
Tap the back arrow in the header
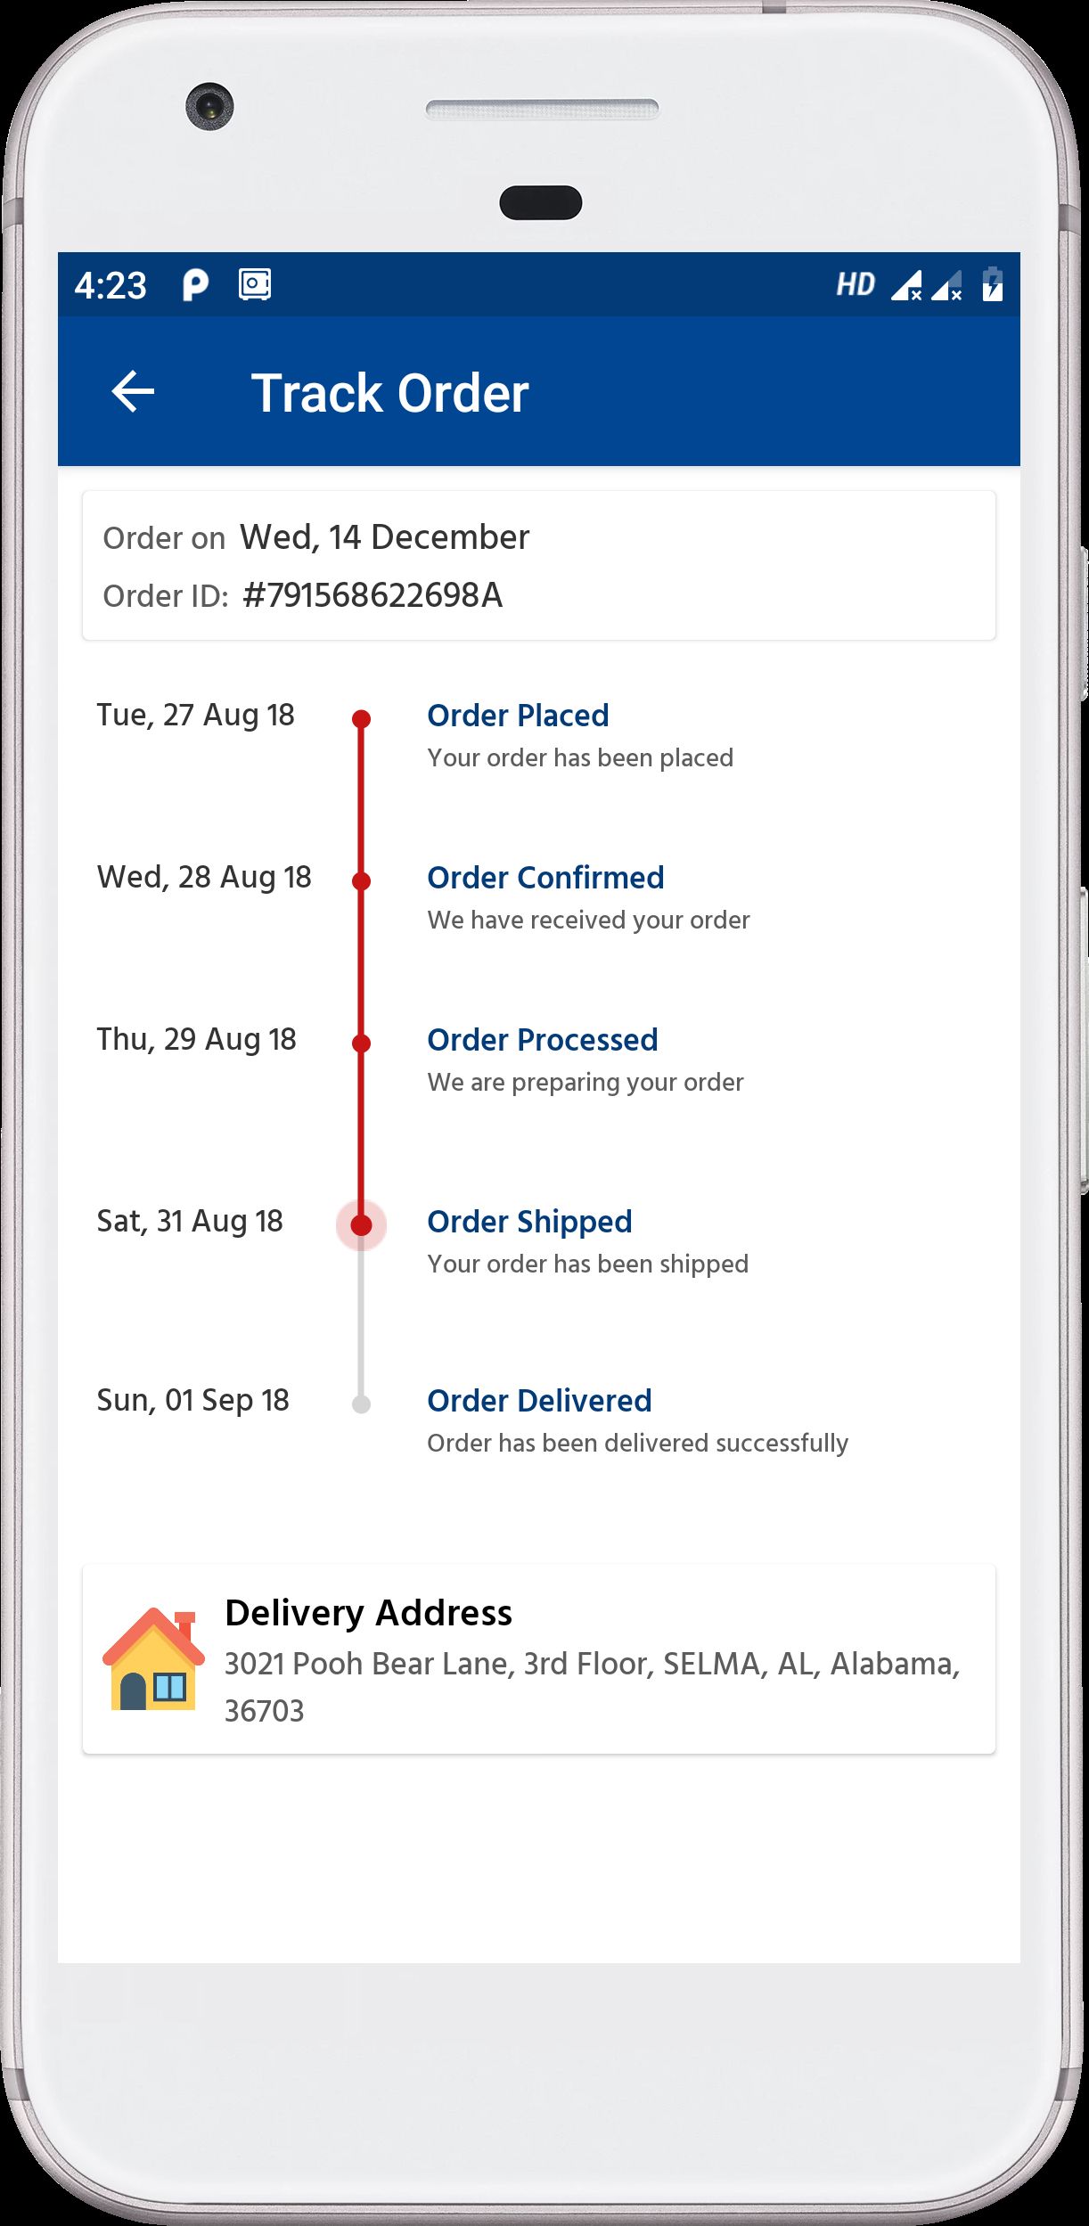pos(133,392)
